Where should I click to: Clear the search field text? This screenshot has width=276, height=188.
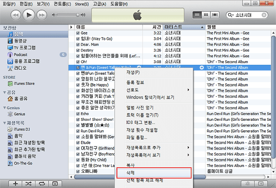[x=264, y=15]
